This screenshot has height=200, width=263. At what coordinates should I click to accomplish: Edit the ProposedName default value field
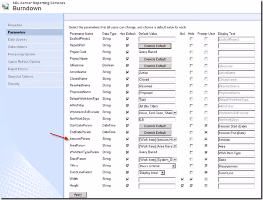point(157,93)
